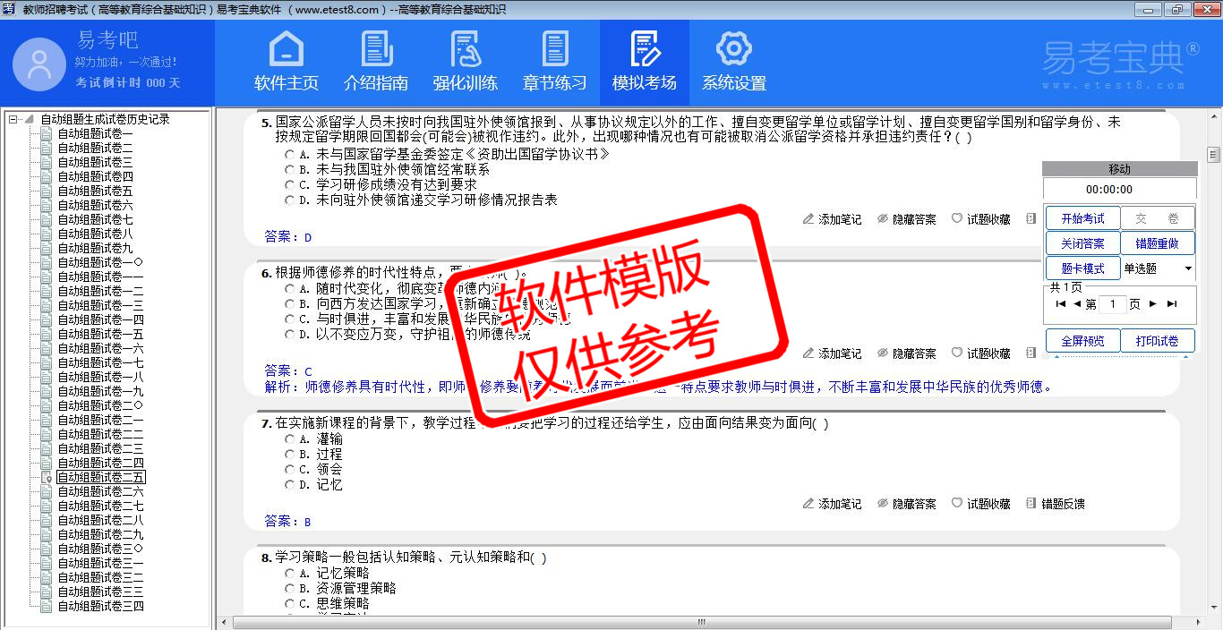1223x630 pixels.
Task: Open 自动组题试卷二八 in the history tree
Action: pos(100,520)
